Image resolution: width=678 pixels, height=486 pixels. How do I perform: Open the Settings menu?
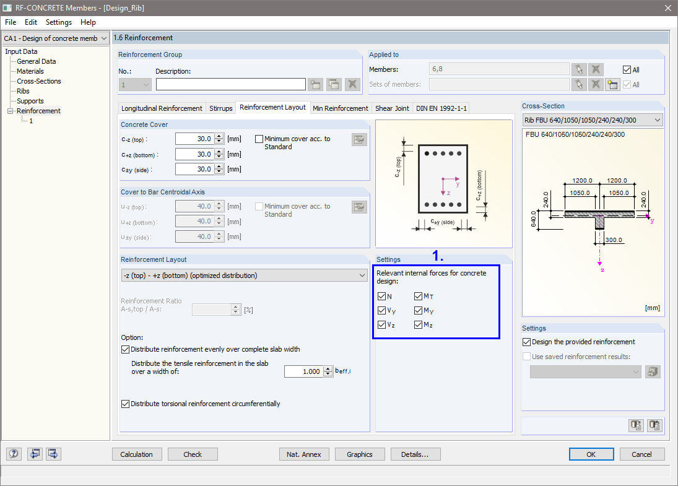59,22
